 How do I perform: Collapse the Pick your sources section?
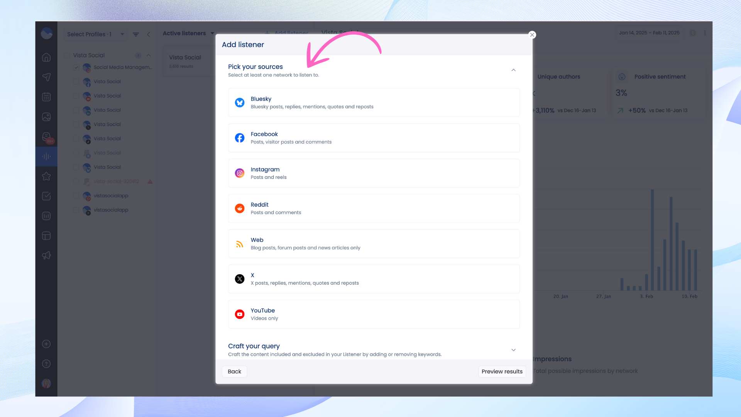click(513, 70)
